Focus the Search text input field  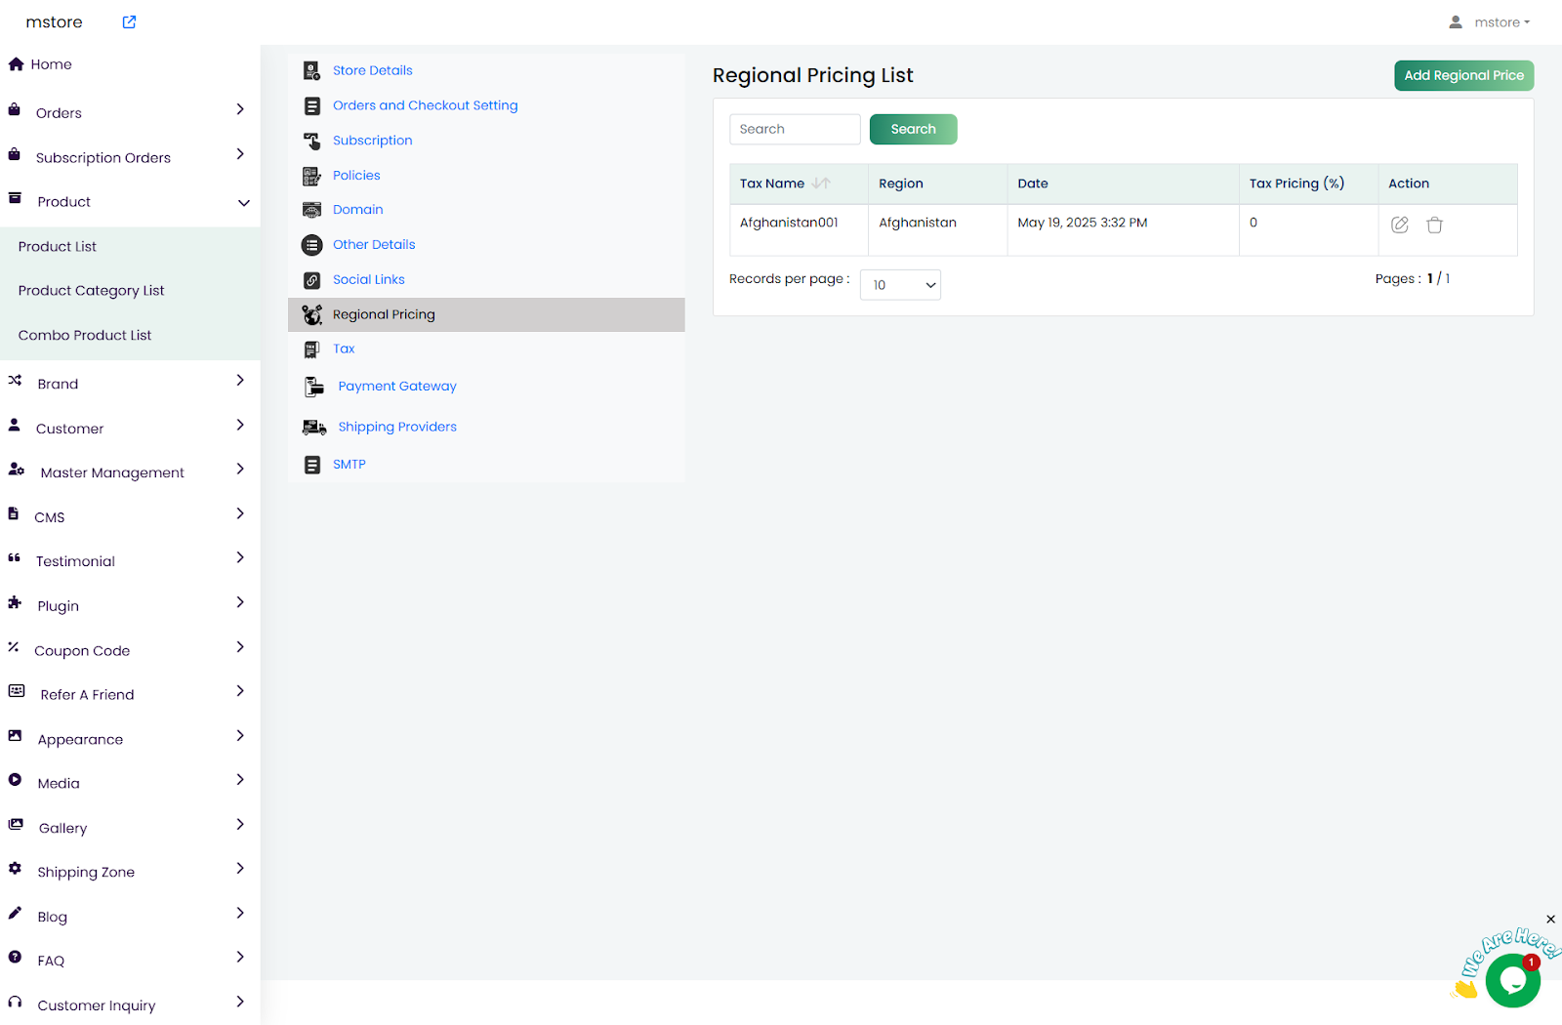pos(795,129)
